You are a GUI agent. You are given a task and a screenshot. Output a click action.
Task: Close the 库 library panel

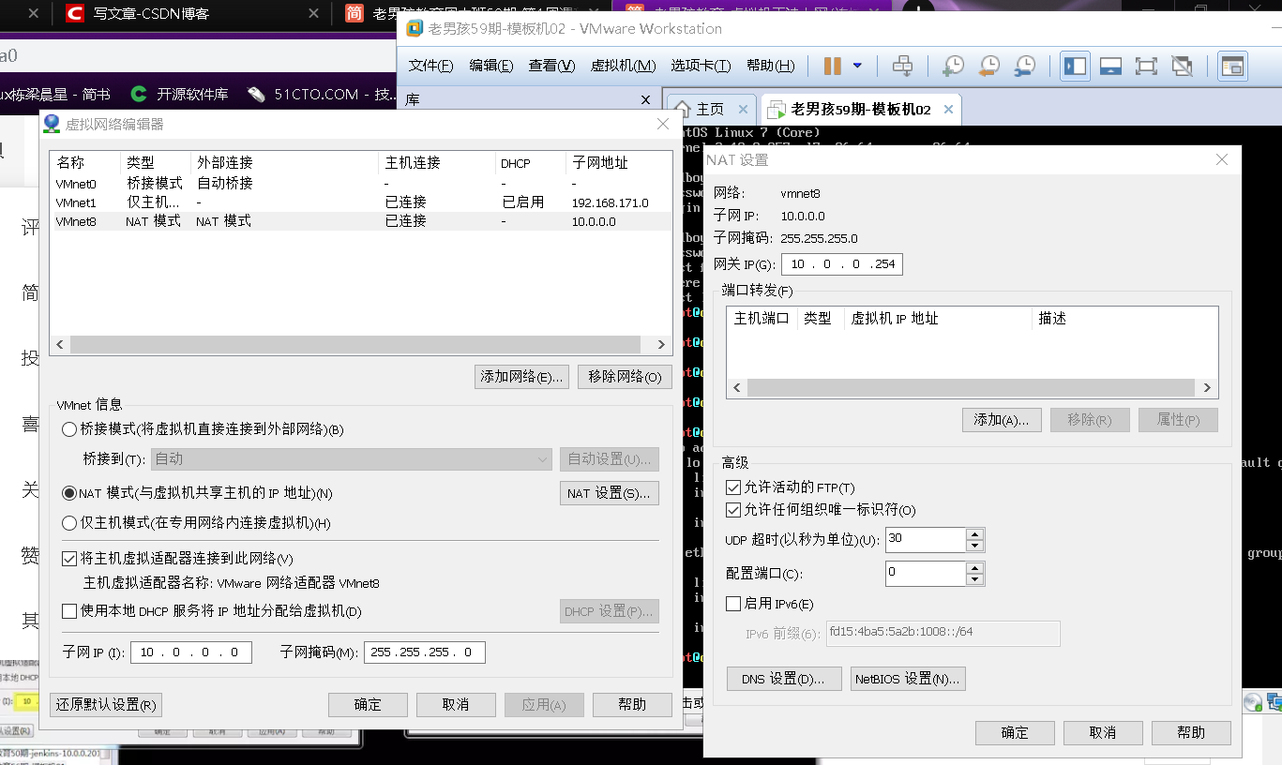click(645, 99)
